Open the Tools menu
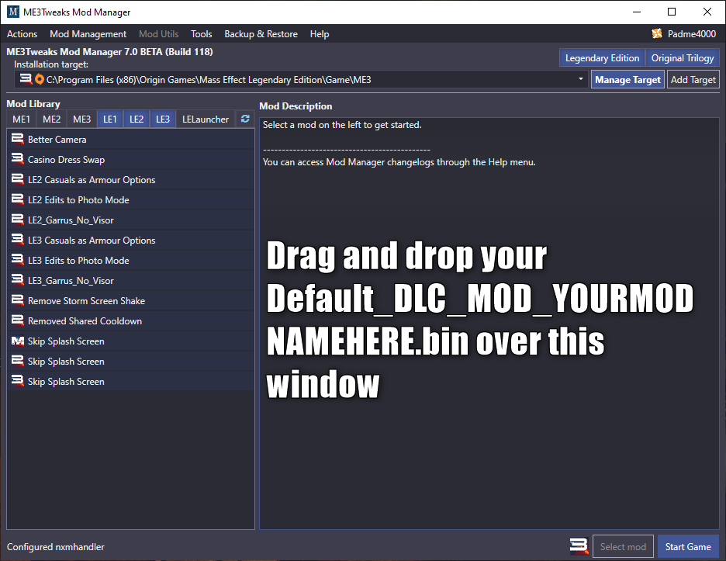This screenshot has height=561, width=726. tap(202, 34)
